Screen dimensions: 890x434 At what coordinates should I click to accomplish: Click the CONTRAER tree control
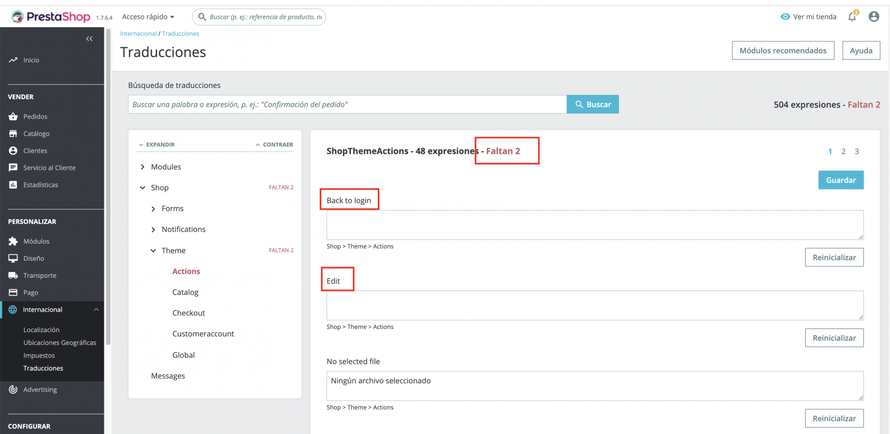click(x=274, y=145)
